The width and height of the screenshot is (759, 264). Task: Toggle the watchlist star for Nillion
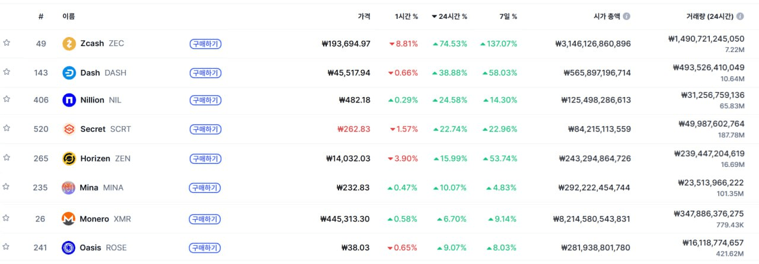[7, 99]
